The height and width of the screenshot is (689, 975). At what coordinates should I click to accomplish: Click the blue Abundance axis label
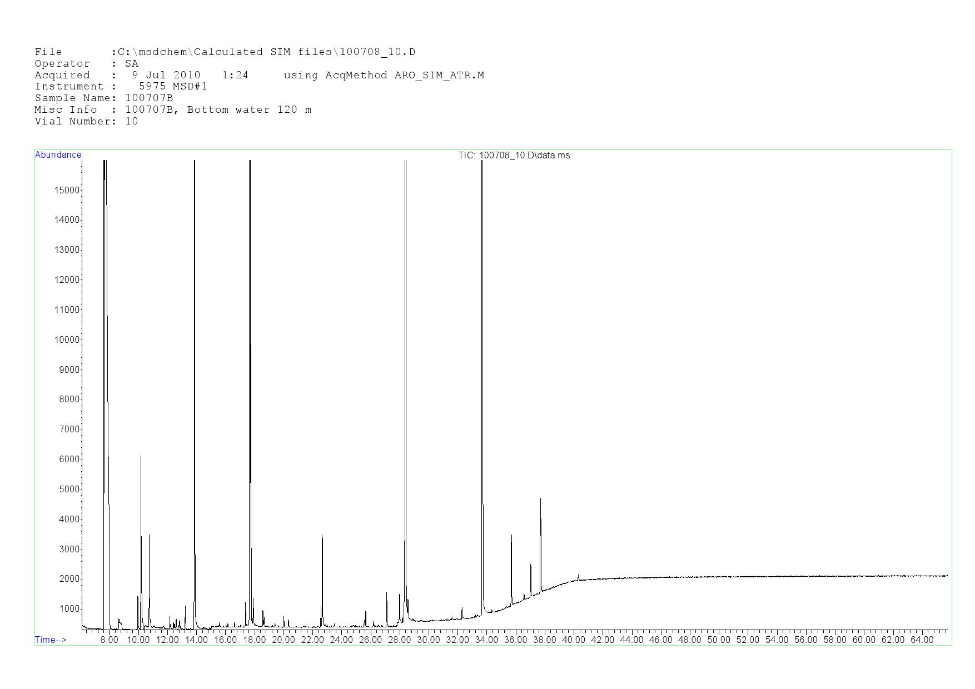coord(58,155)
